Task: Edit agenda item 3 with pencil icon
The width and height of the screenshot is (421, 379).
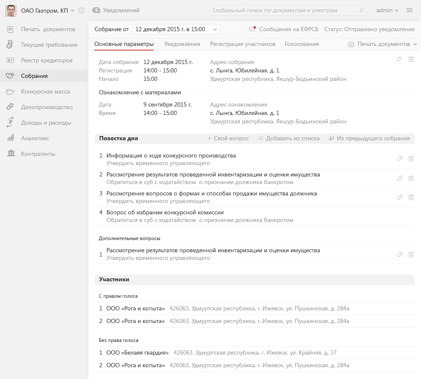Action: [x=400, y=197]
